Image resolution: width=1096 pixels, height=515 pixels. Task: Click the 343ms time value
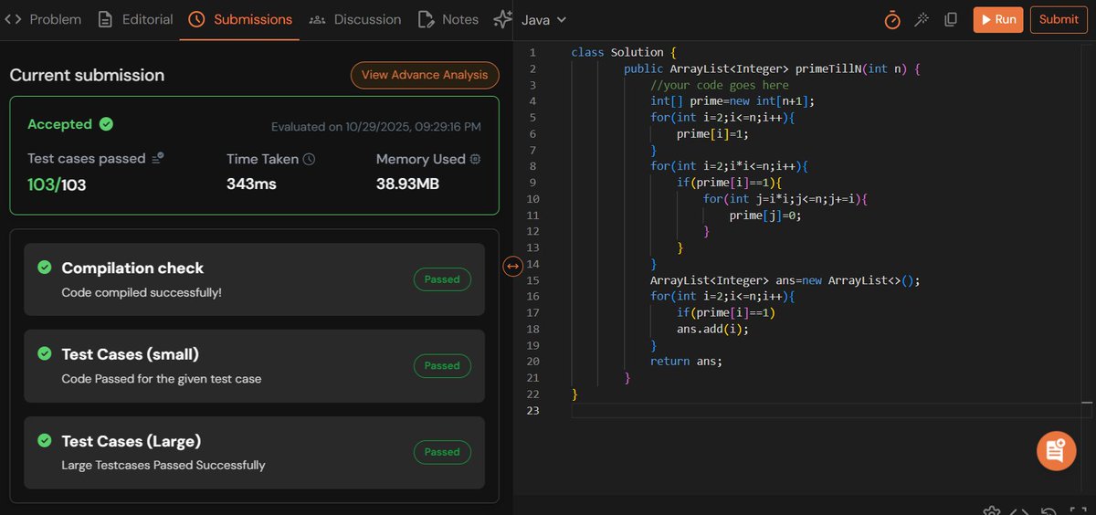pos(251,184)
